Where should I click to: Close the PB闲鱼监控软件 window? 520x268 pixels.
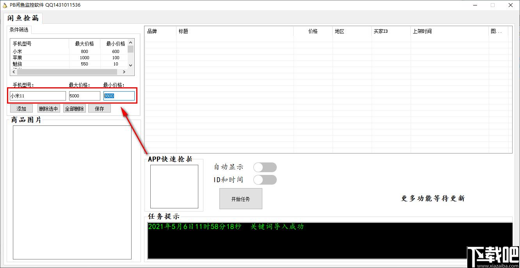coord(510,5)
